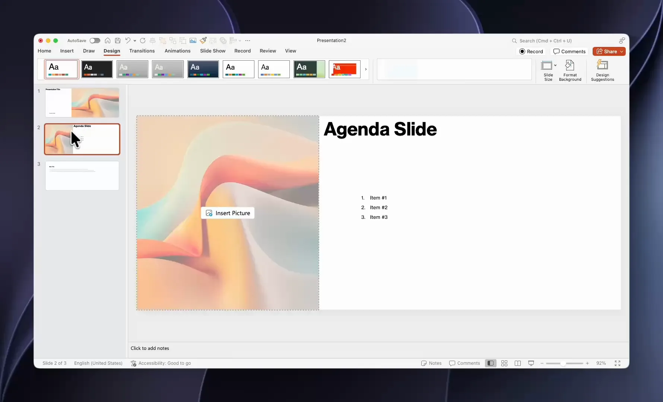Click the Redo/Repeat circular arrow icon
The width and height of the screenshot is (663, 402).
pos(143,41)
